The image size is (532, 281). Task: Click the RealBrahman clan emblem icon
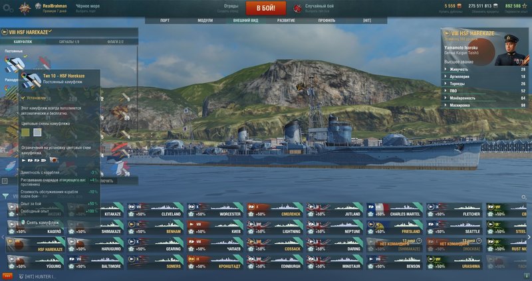tap(25, 9)
